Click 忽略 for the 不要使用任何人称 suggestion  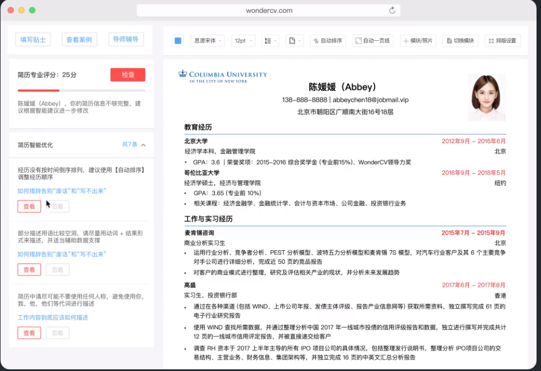point(58,333)
